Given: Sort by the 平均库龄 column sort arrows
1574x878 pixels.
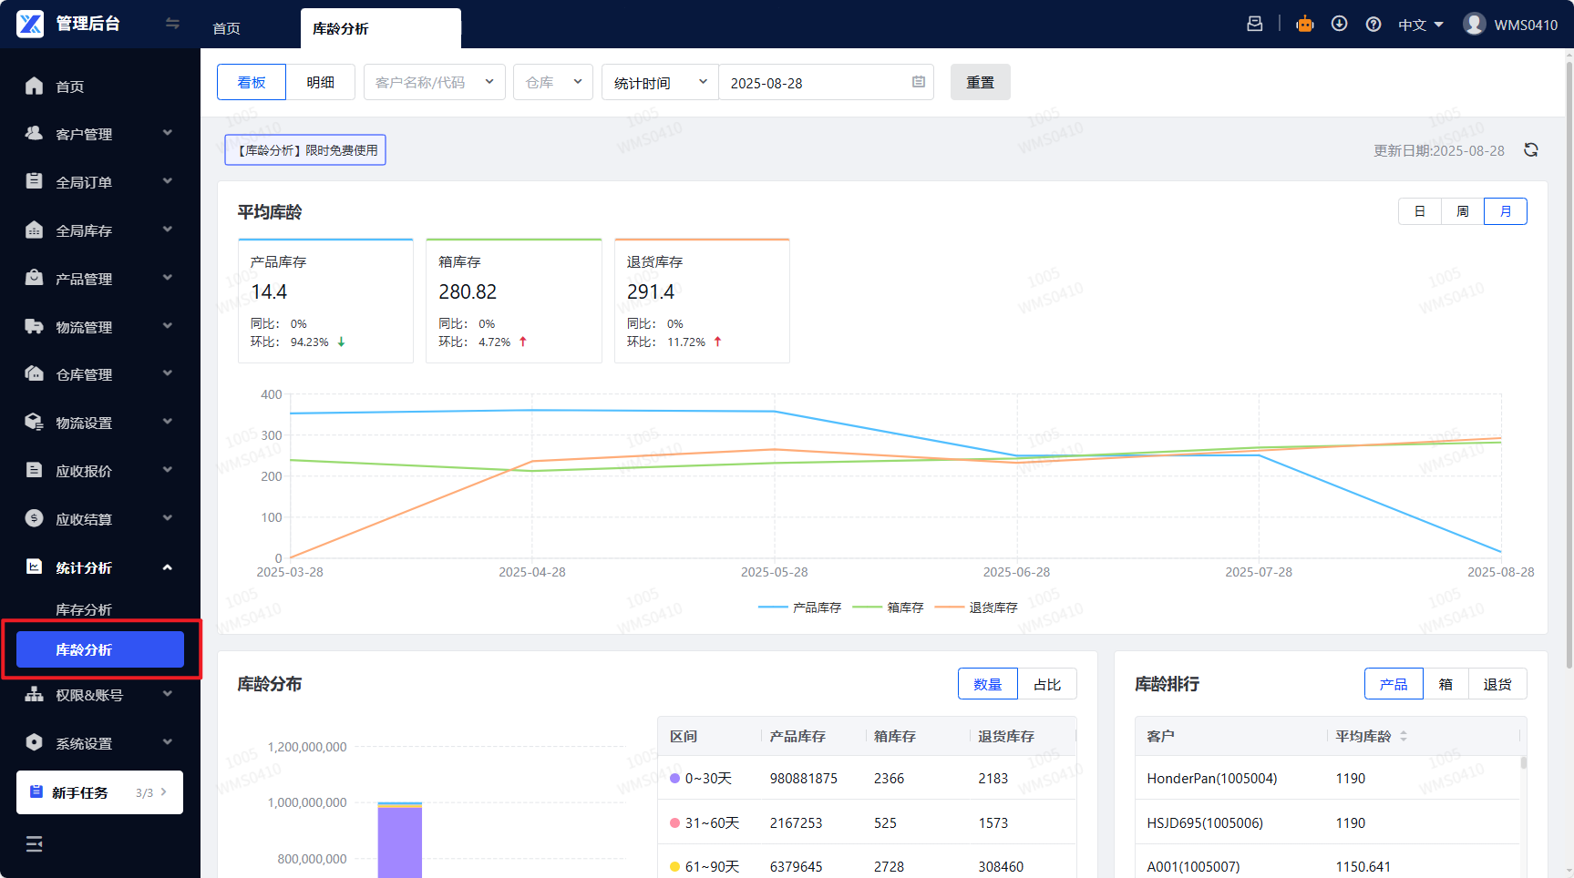Looking at the screenshot, I should click(1404, 736).
